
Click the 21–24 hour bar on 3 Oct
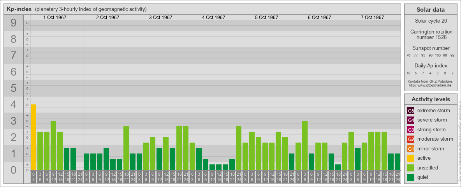[186, 148]
